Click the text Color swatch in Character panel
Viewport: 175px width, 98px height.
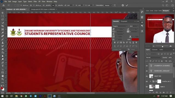(135, 39)
